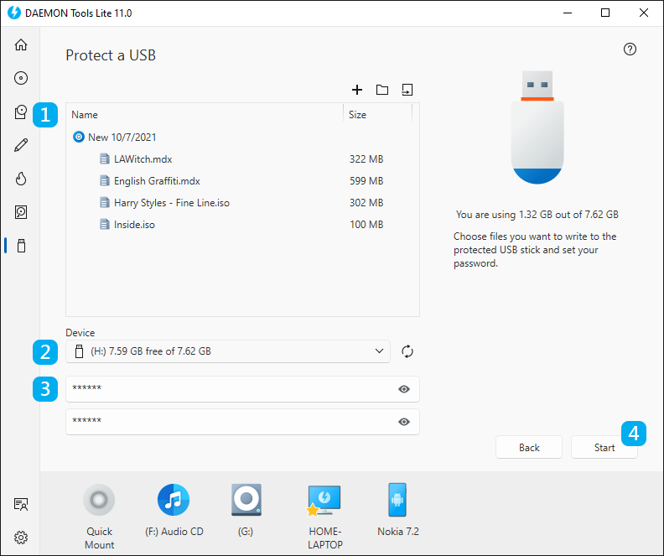Select the English Graffiti.mdx file row
The width and height of the screenshot is (664, 556).
point(242,181)
